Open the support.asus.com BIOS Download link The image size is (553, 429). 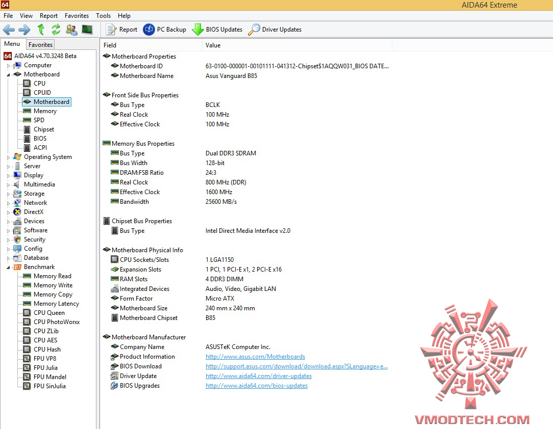coord(296,366)
